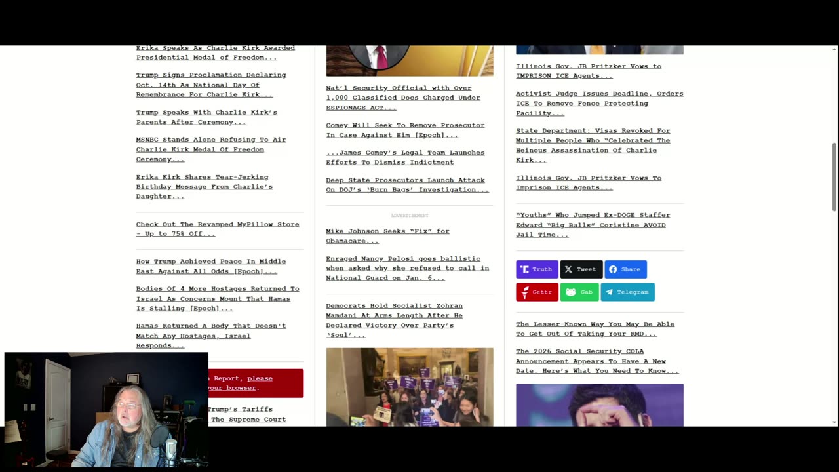This screenshot has width=839, height=472.
Task: Open James Comey's Legal Team dismissal efforts story
Action: point(405,157)
